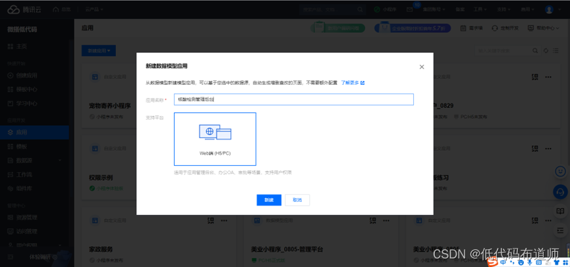Click the user avatar icon
The height and width of the screenshot is (267, 570).
point(550,10)
